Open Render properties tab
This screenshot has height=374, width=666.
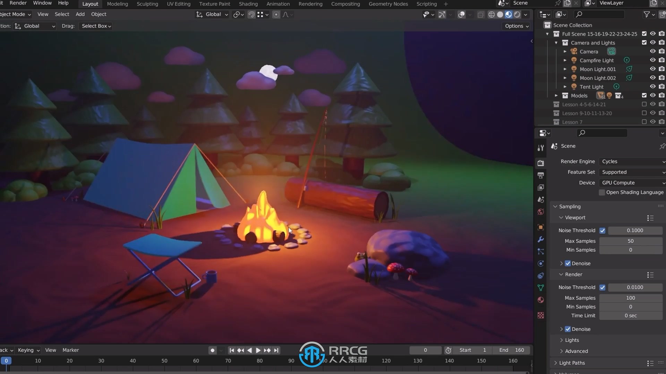[540, 163]
